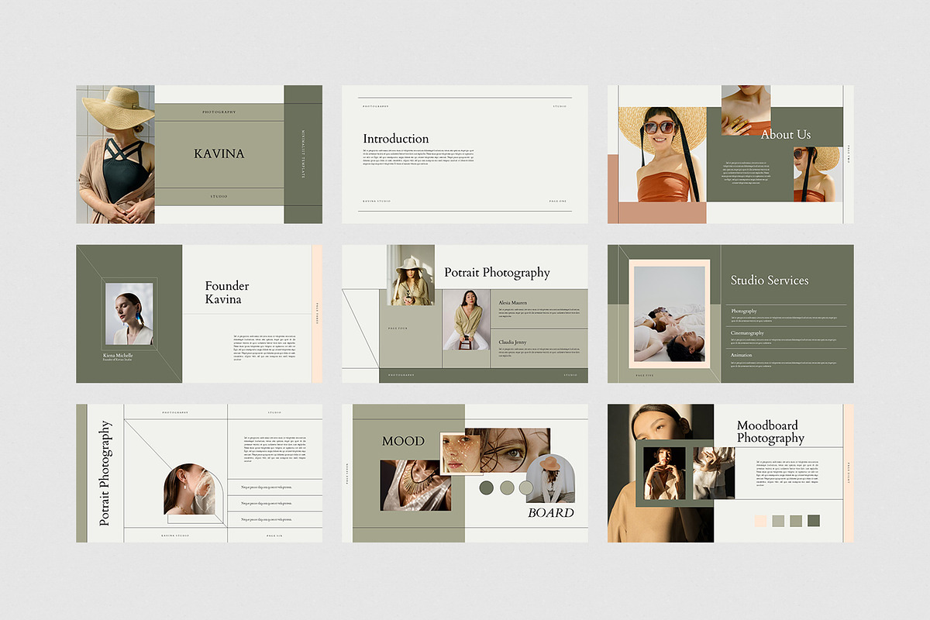
Task: Select the hand with gold ring photo
Action: pos(746,110)
